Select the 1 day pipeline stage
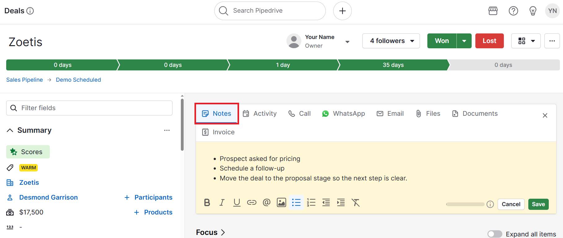Viewport: 563px width, 238px height. coord(283,65)
